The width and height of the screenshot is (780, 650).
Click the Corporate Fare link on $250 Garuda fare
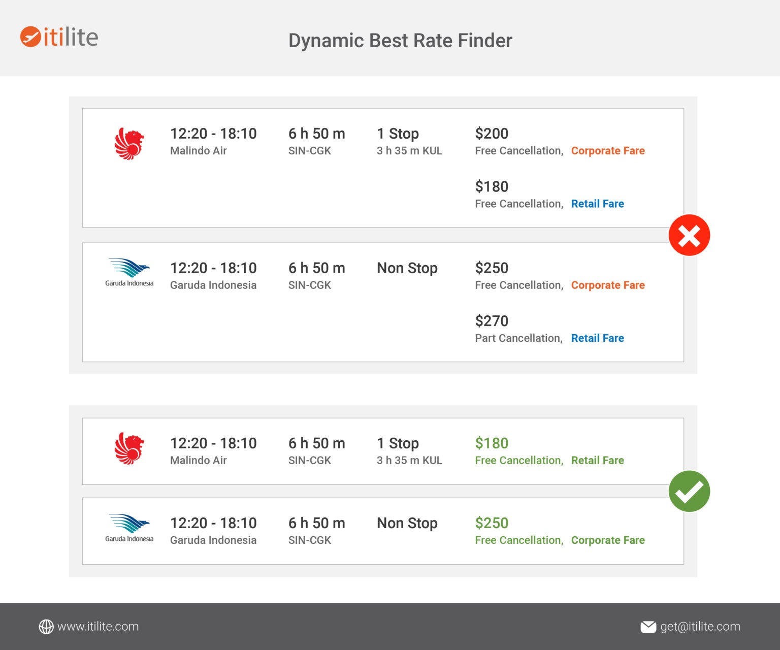[x=608, y=285]
